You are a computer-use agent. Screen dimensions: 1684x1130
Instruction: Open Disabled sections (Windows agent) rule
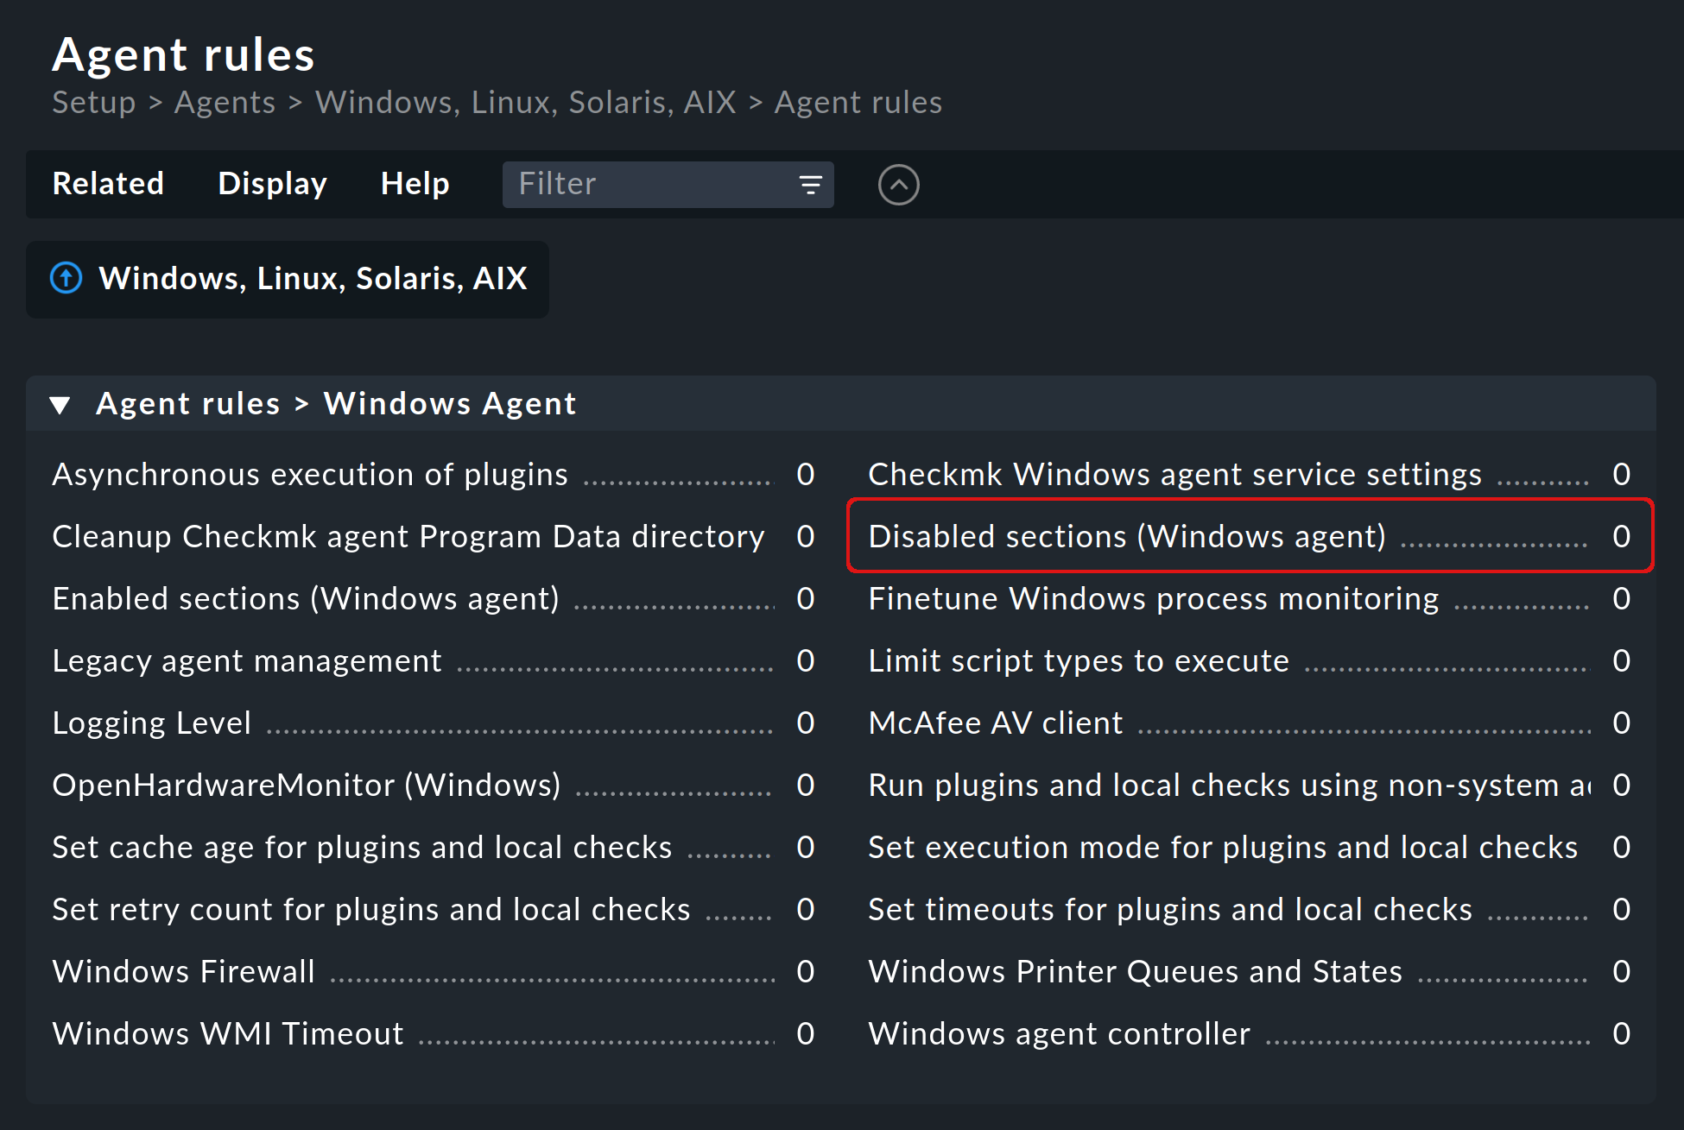1127,537
